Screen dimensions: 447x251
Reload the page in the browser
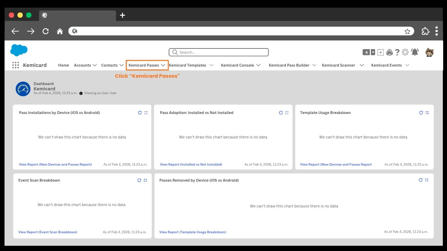click(45, 31)
